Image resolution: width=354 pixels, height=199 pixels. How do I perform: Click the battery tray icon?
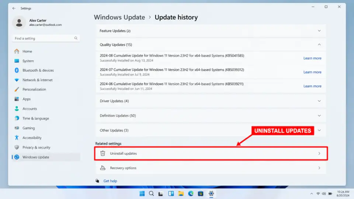(x=330, y=193)
